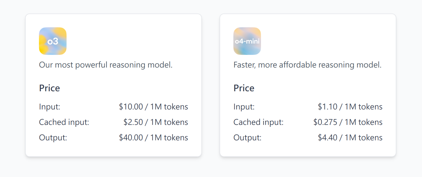Click o4-mini Cached input label
Viewport: 422px width, 177px height.
259,122
